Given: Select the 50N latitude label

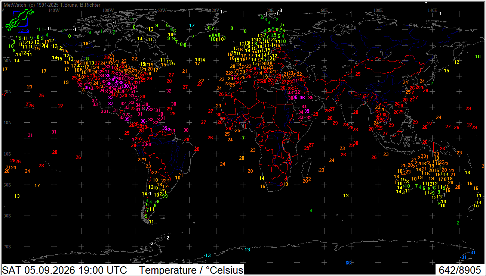Looking at the screenshot, I should coord(7,60).
